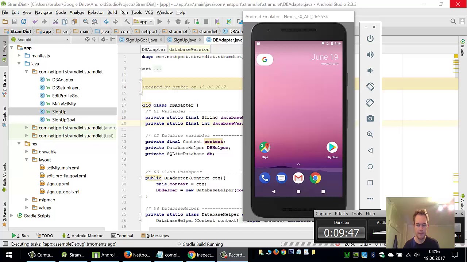Click the emulator volume up icon

click(370, 55)
